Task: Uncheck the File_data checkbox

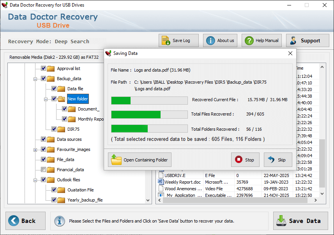Action: [43, 159]
